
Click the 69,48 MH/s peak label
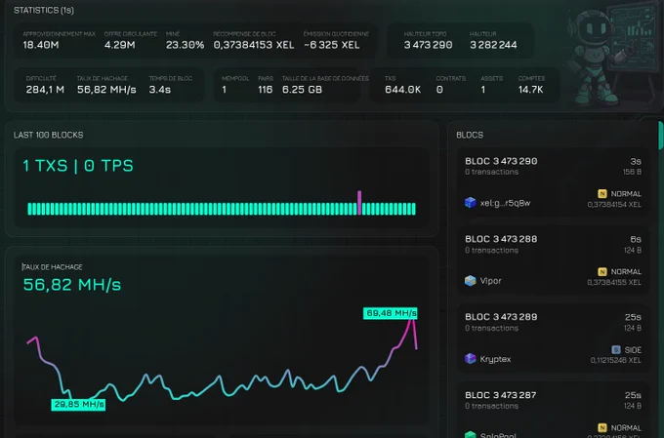(x=391, y=313)
